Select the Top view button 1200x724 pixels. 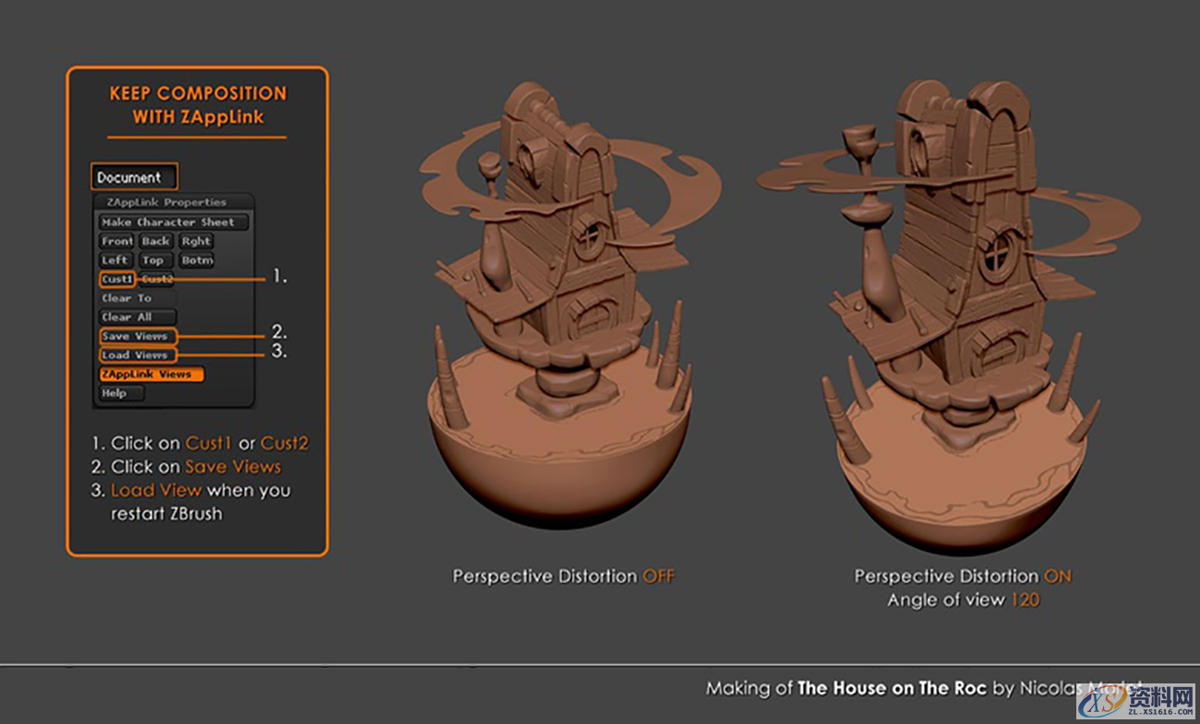pyautogui.click(x=154, y=260)
